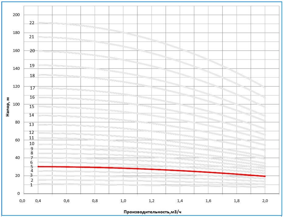Screen dimensions: 284x217
Task: Click curve label 1 at the bottom
Action: pos(31,185)
